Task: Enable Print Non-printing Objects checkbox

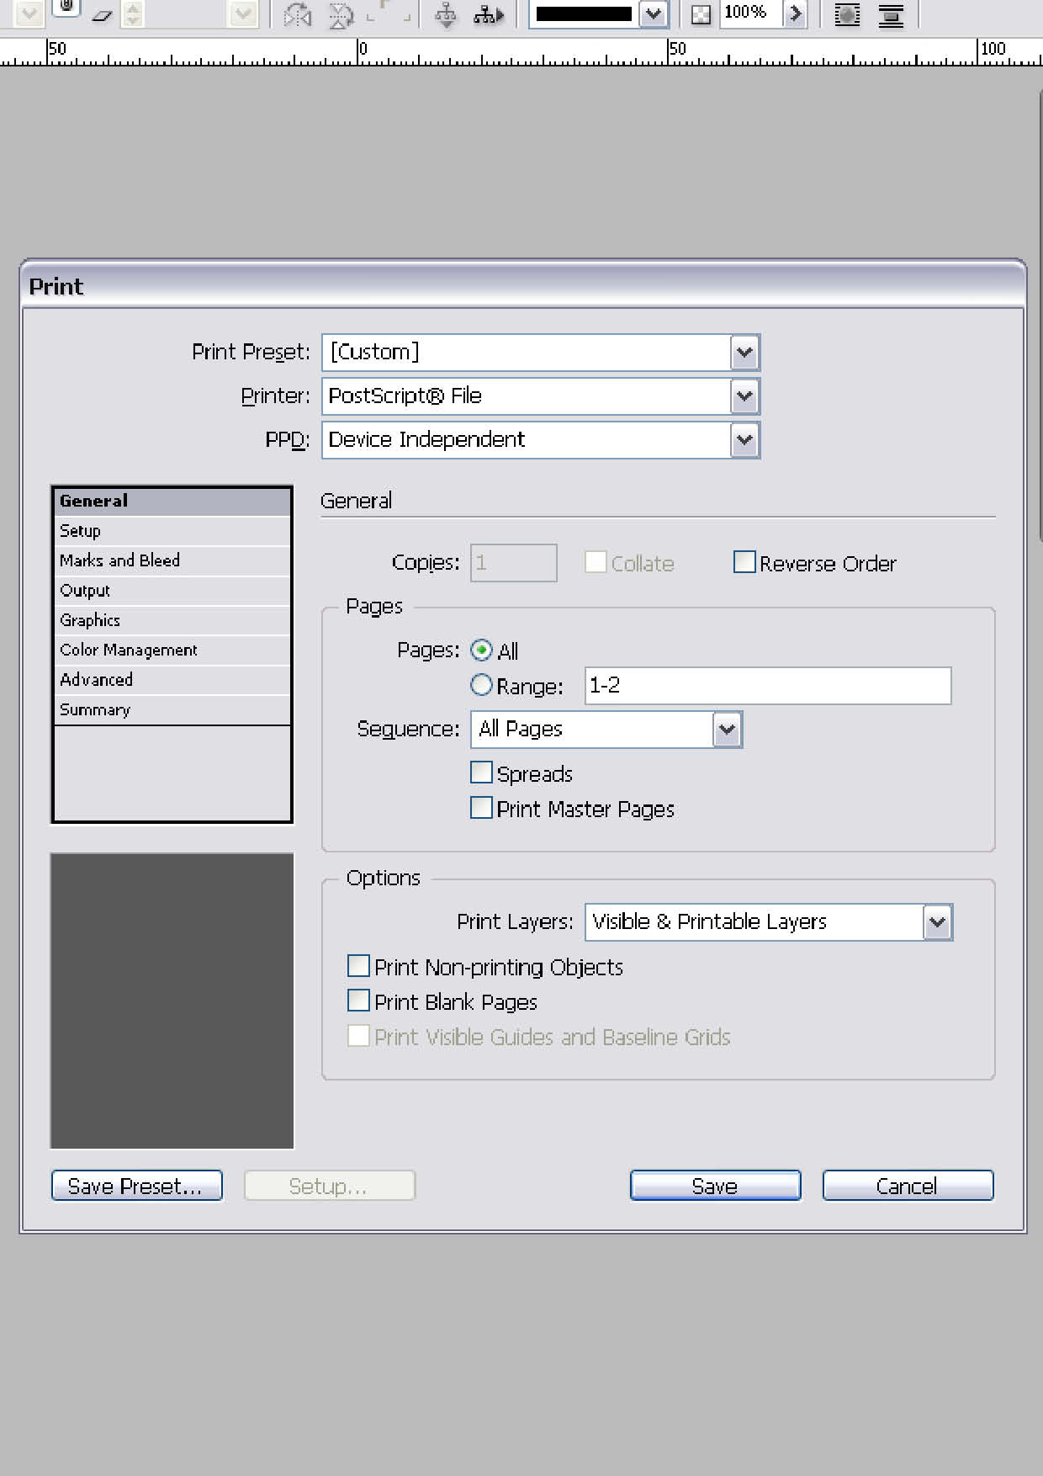Action: 358,965
